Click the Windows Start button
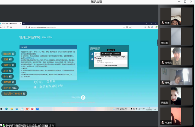Viewport: 195px width, 127px height. [x=2, y=109]
